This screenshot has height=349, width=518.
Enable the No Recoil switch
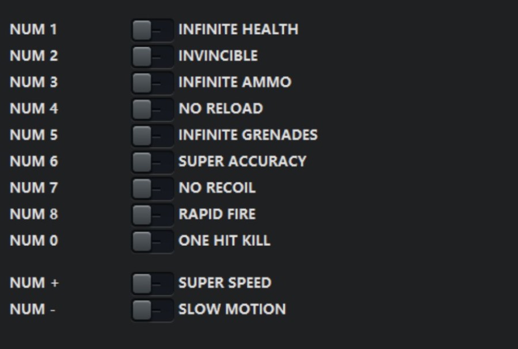pyautogui.click(x=152, y=188)
